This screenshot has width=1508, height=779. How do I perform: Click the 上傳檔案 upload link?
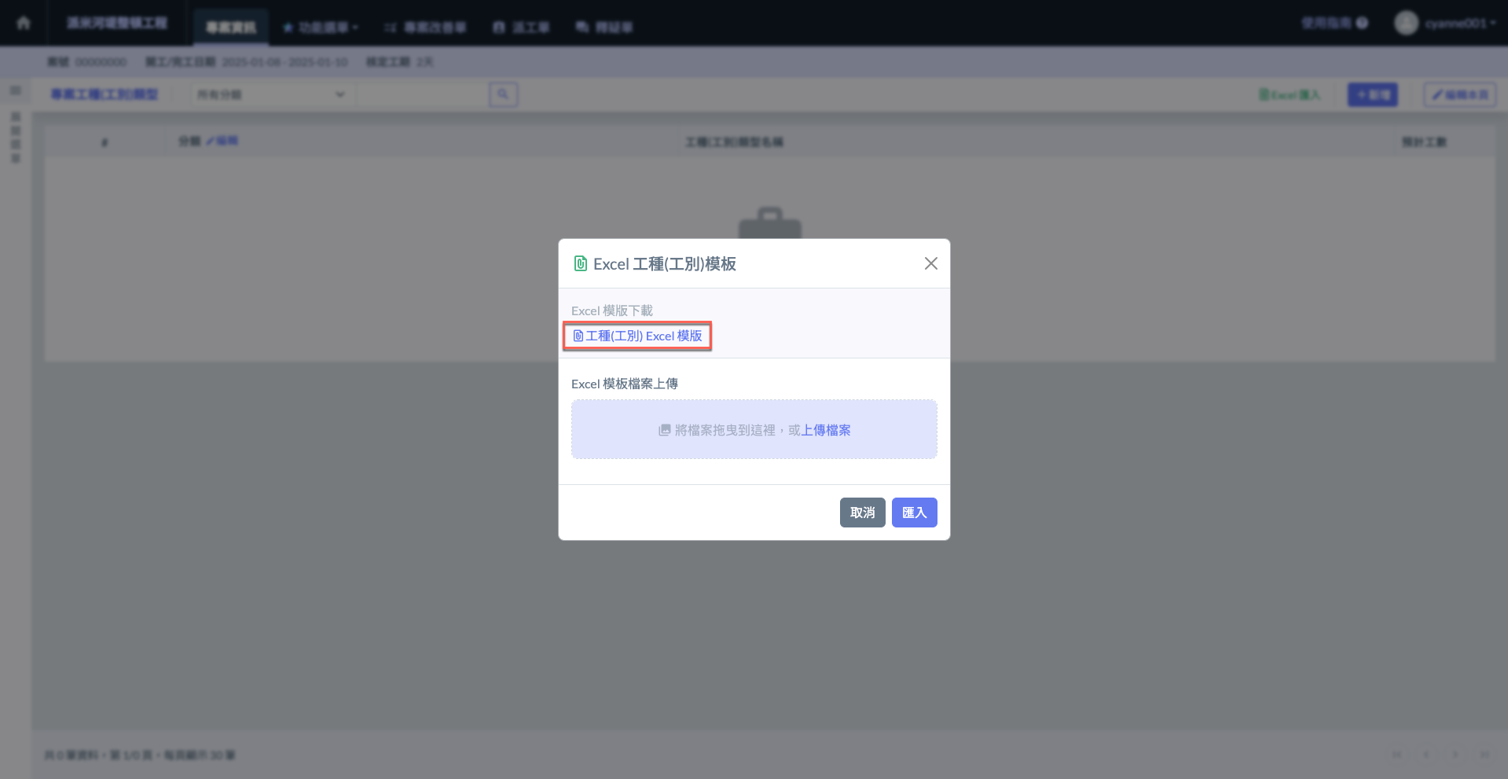(825, 430)
